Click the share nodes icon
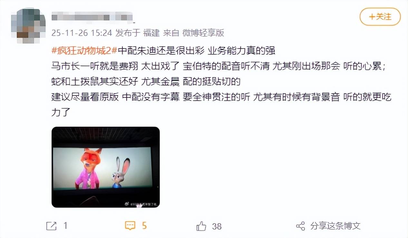The width and height of the screenshot is (408, 238). pos(300,226)
